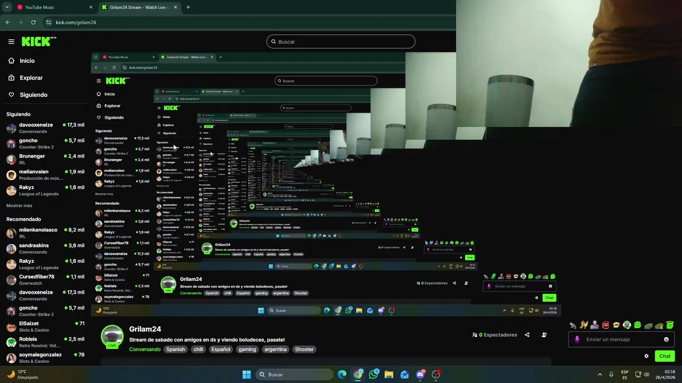Select the chill tag
Screen dimensions: 682x383
coord(198,349)
